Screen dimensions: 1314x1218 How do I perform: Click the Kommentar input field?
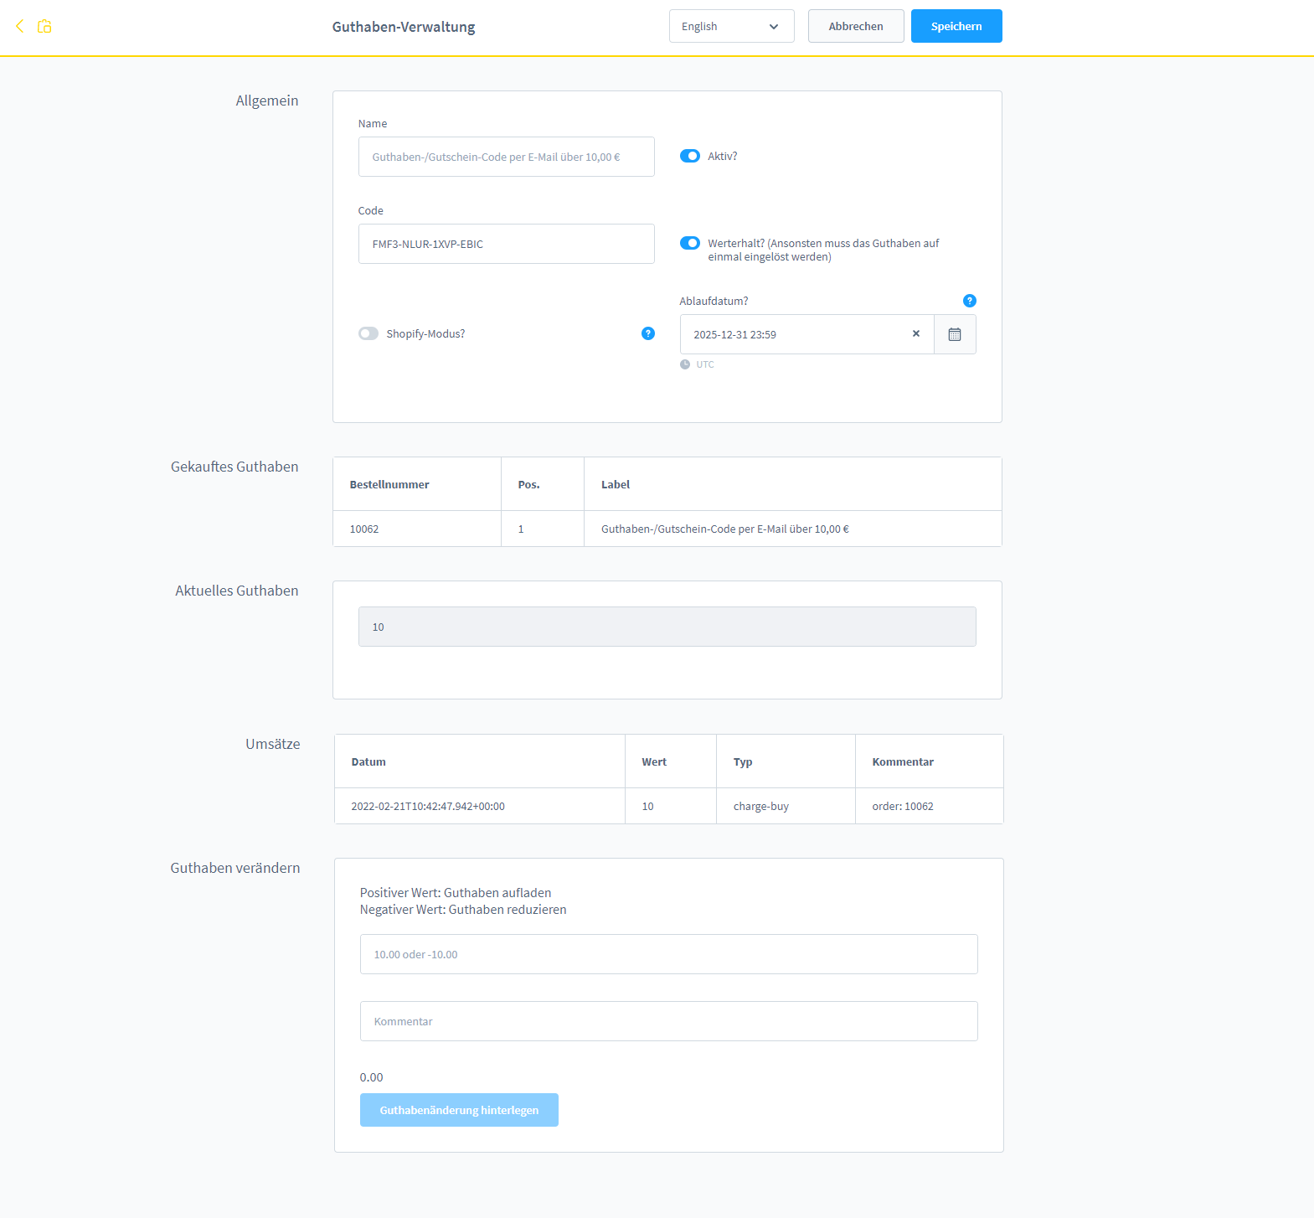click(668, 1021)
